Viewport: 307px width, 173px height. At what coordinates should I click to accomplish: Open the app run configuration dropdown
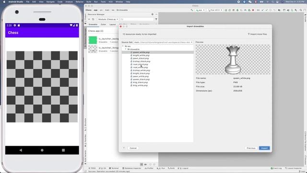[x=200, y=10]
